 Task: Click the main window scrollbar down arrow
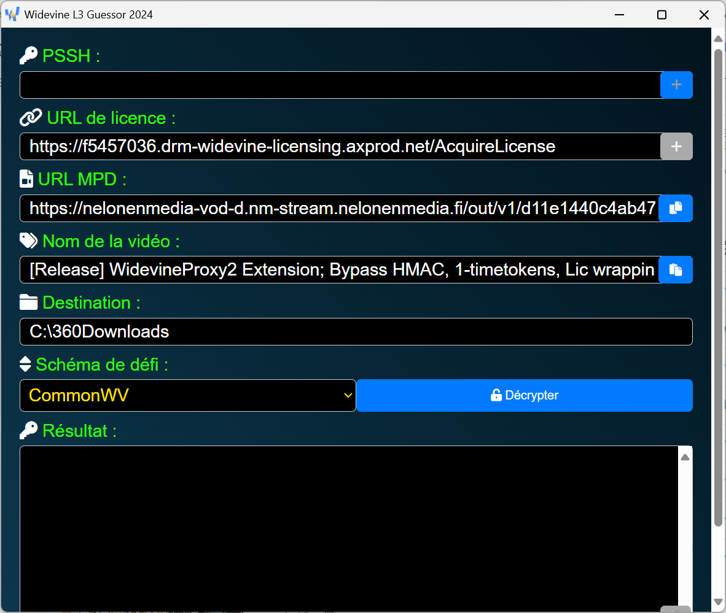pos(718,602)
